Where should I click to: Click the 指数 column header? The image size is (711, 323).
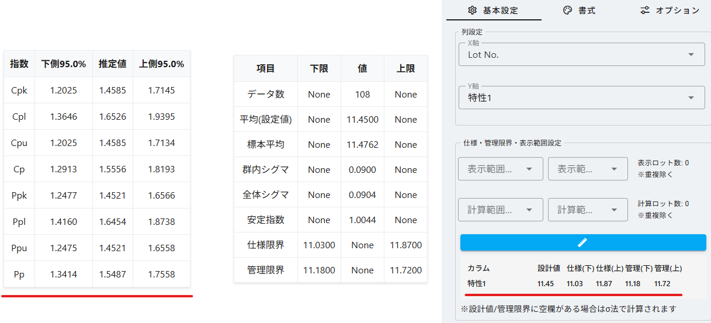coord(19,64)
